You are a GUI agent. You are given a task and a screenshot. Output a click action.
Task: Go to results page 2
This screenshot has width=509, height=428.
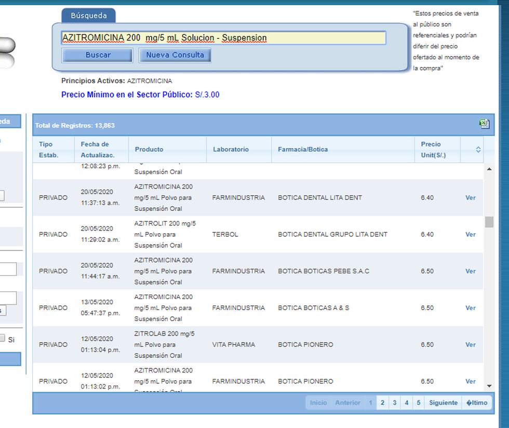point(382,403)
